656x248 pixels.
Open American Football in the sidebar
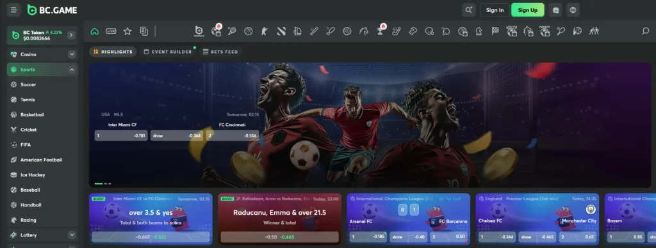[42, 160]
